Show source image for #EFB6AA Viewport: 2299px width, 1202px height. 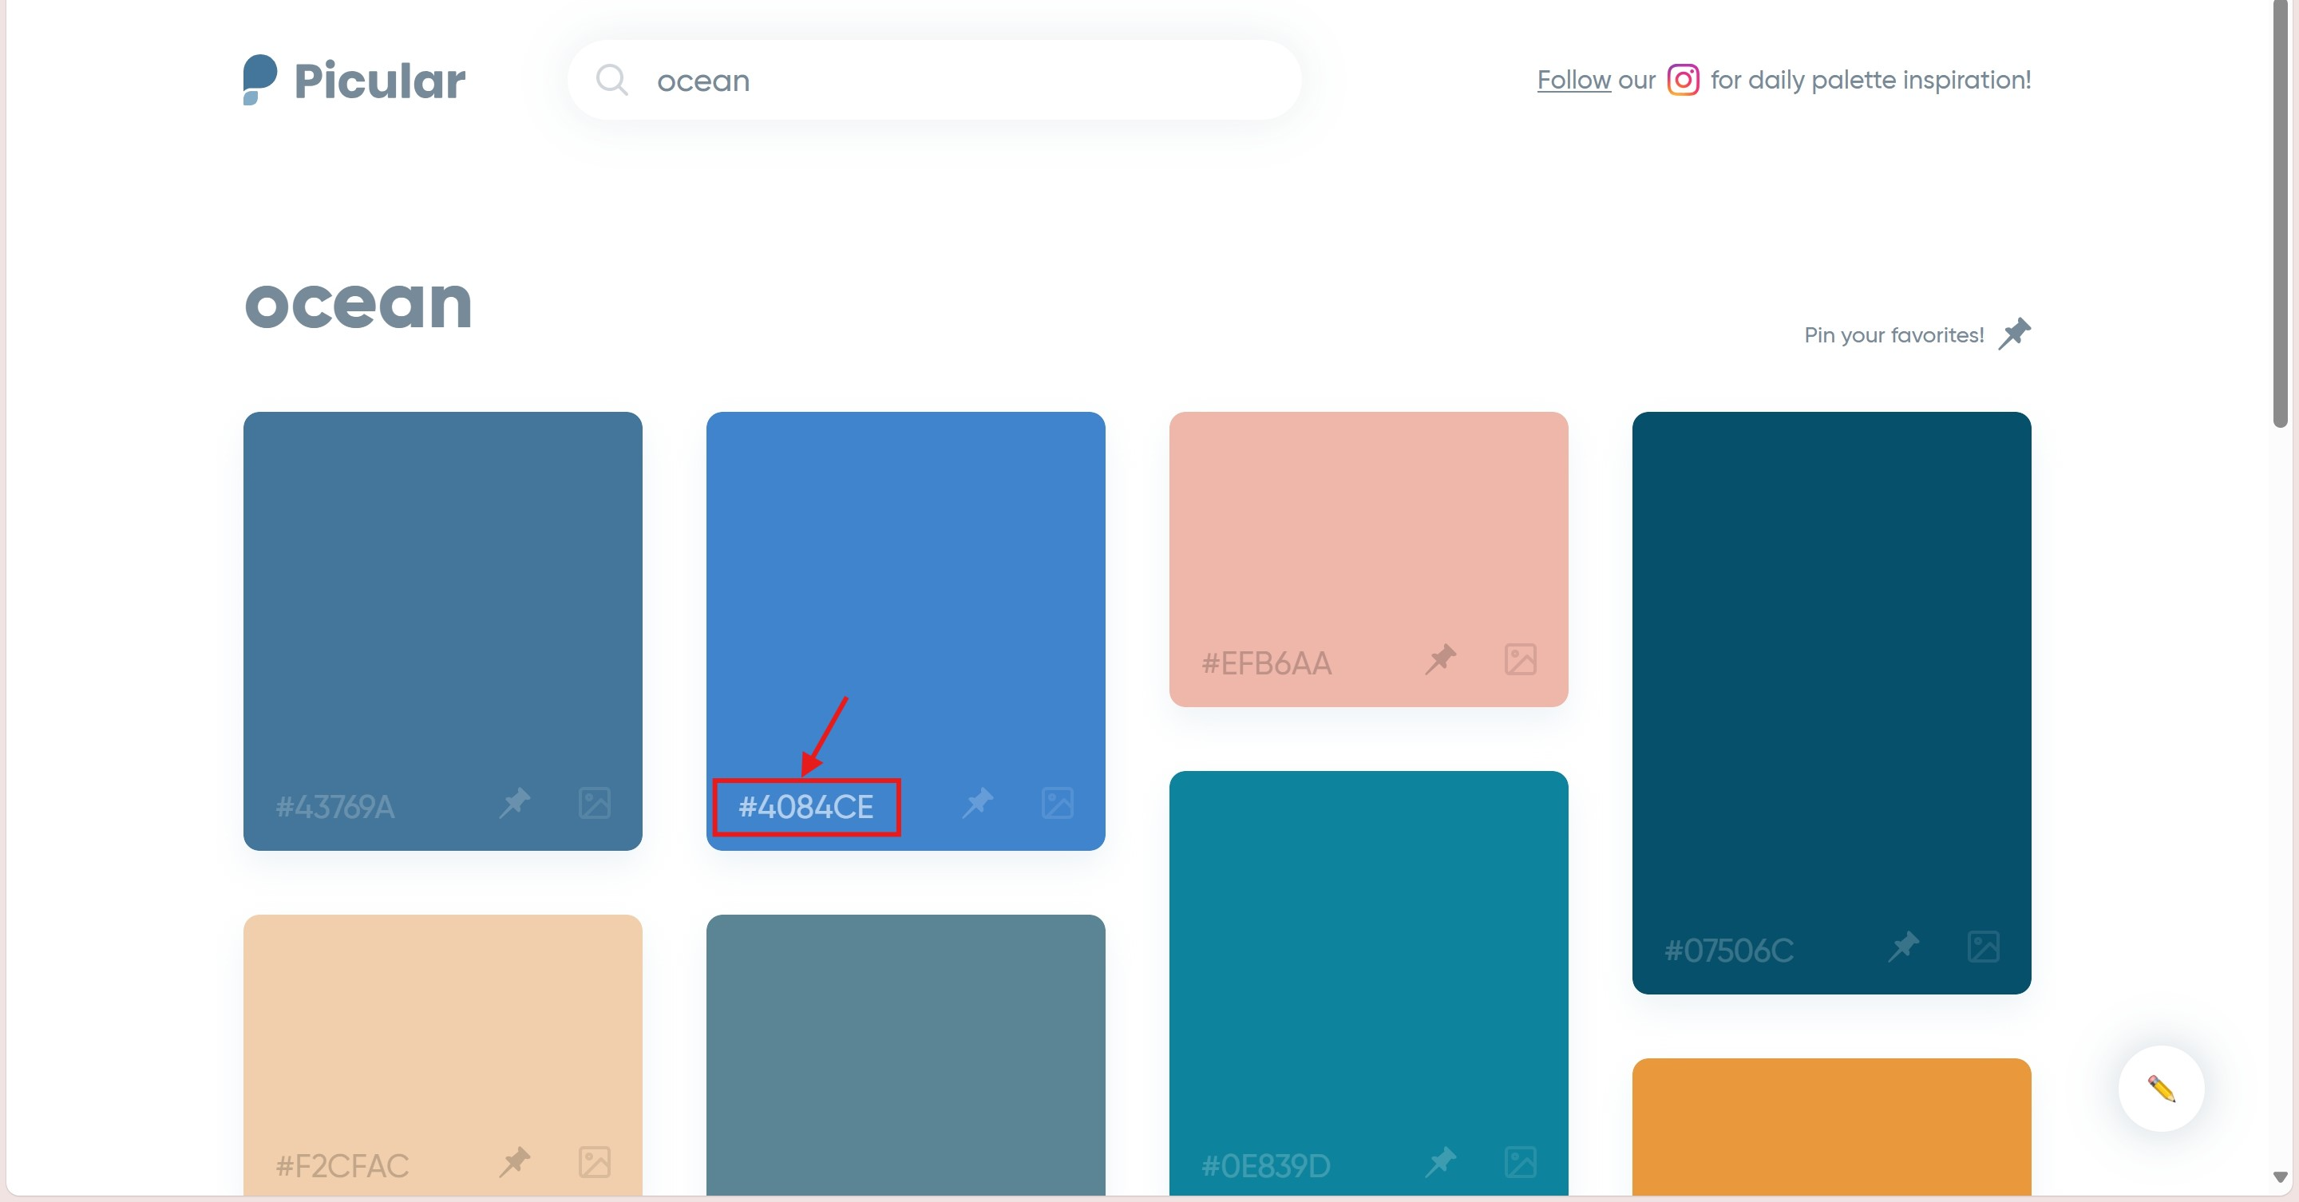coord(1520,659)
